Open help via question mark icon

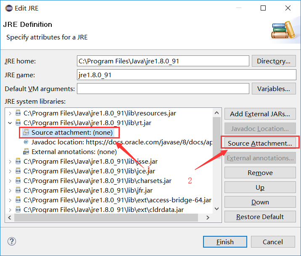coord(12,241)
